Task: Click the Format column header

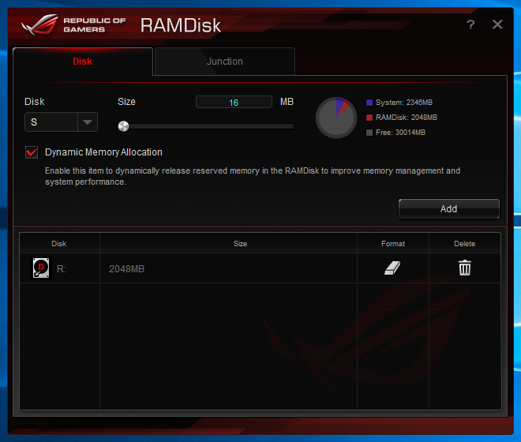Action: click(393, 244)
